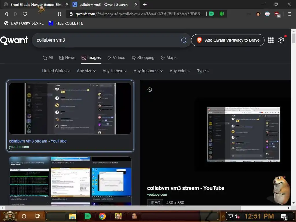The height and width of the screenshot is (222, 296).
Task: Click the network icon in system tray
Action: tap(230, 216)
